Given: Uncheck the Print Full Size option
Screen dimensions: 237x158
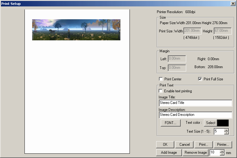Looking at the screenshot, I should pyautogui.click(x=200, y=79).
